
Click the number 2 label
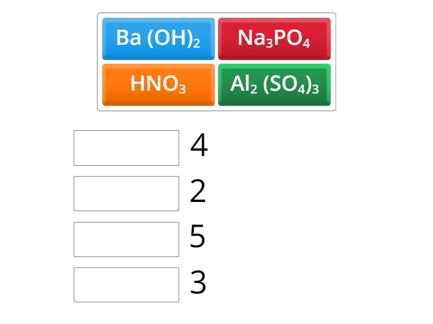pyautogui.click(x=198, y=192)
